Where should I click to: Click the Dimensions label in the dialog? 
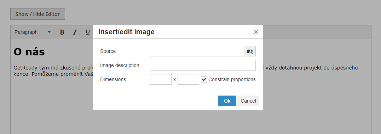coord(113,79)
